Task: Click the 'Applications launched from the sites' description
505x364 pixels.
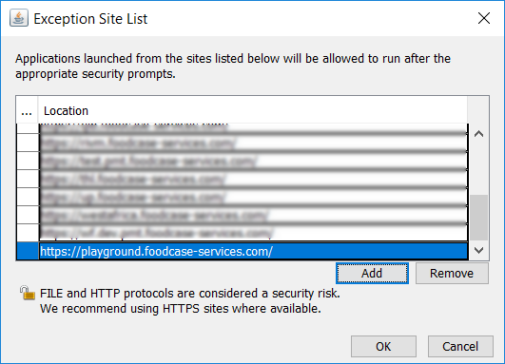Action: [233, 67]
